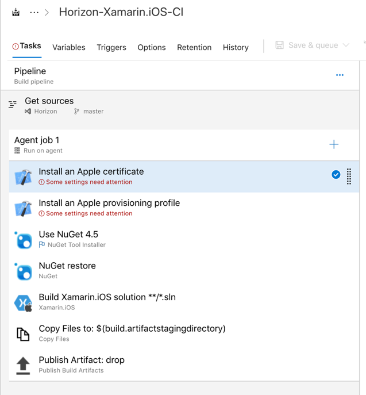Click the Apple certificate drag handle
The image size is (366, 395).
[x=349, y=177]
